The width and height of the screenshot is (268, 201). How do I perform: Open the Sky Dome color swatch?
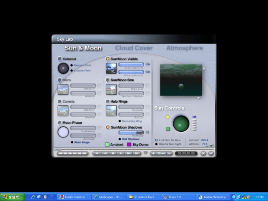coord(129,144)
